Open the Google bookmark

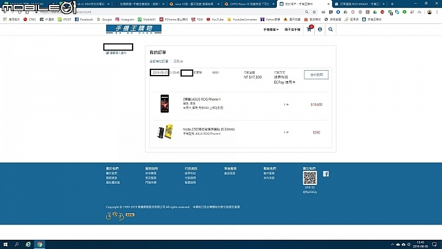point(104,20)
